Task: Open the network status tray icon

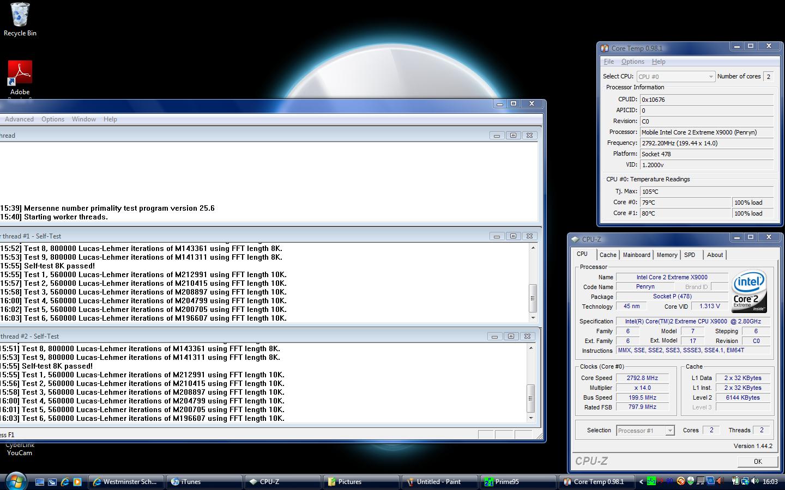Action: pos(745,481)
